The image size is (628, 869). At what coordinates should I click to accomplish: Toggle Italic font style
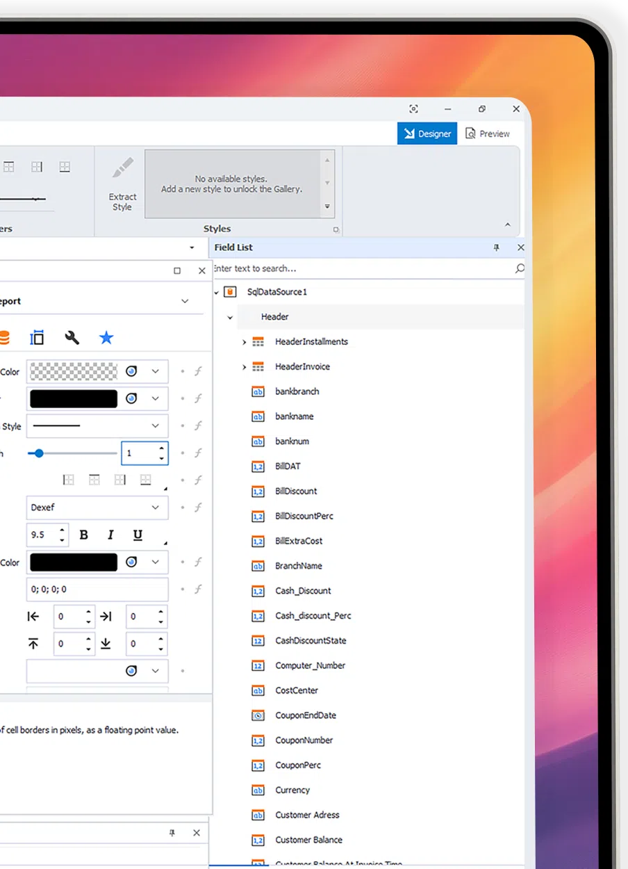pyautogui.click(x=110, y=535)
